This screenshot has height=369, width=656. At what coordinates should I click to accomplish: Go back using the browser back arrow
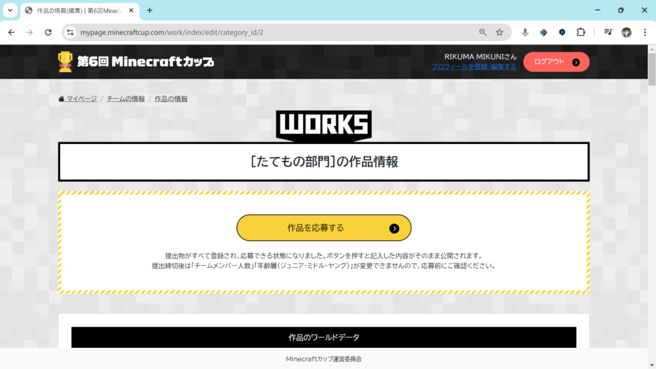(12, 32)
